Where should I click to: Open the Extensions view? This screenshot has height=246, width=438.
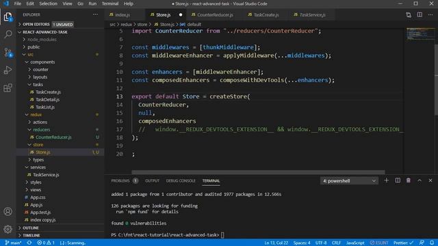click(x=8, y=88)
